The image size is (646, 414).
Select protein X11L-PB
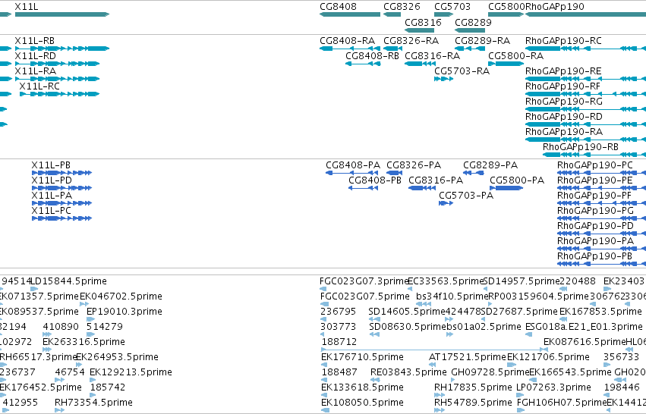[61, 173]
